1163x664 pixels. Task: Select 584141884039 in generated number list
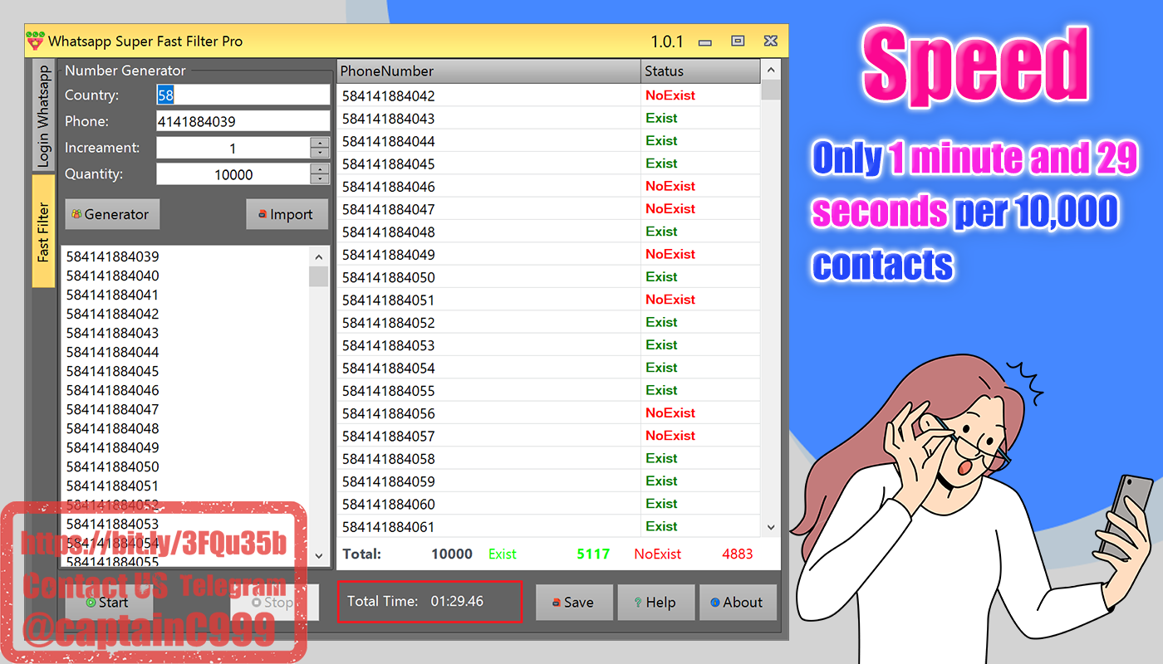coord(112,256)
